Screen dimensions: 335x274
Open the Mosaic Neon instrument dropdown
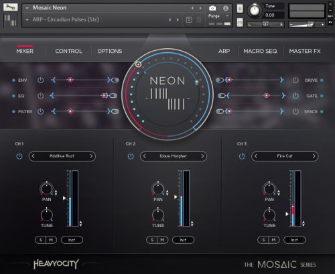tap(27, 8)
